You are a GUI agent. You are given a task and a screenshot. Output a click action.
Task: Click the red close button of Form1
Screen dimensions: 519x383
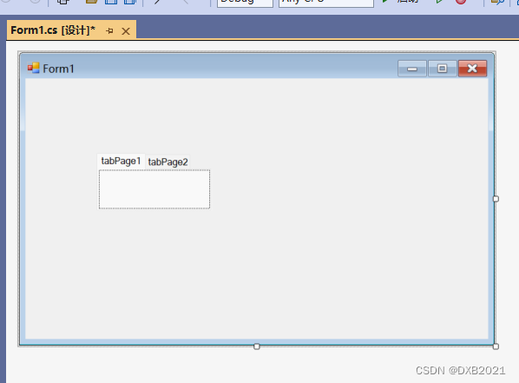472,69
